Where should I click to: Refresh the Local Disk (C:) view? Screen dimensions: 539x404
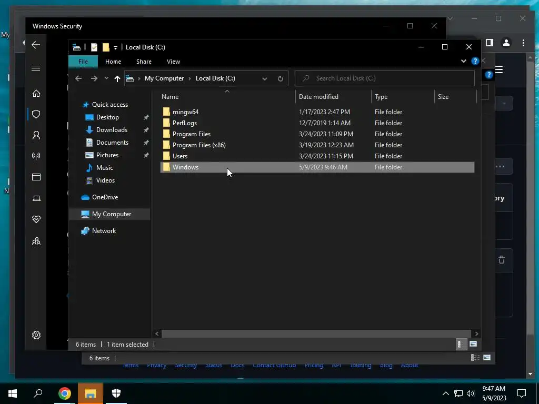coord(281,78)
